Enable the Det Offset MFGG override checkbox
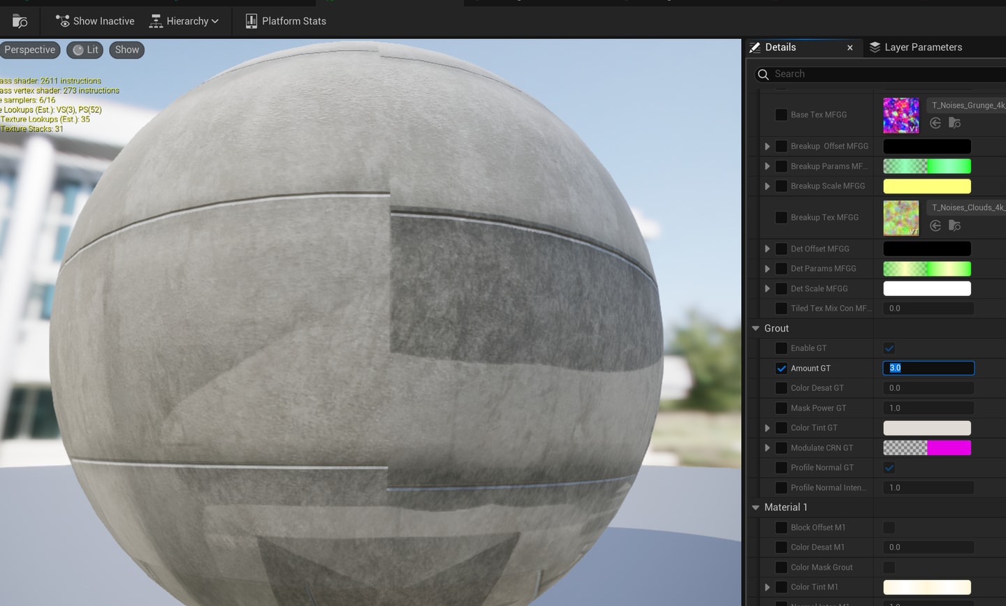Image resolution: width=1006 pixels, height=606 pixels. [781, 249]
